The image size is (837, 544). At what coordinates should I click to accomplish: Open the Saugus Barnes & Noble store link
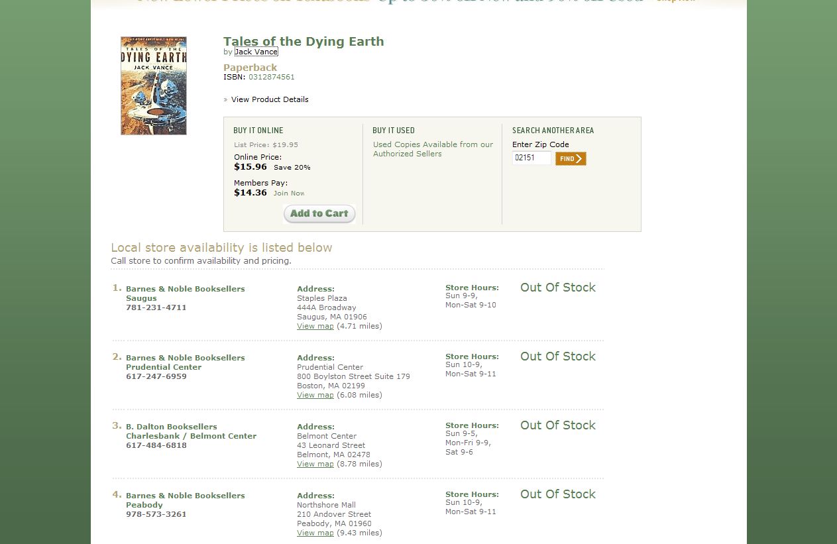pyautogui.click(x=186, y=294)
